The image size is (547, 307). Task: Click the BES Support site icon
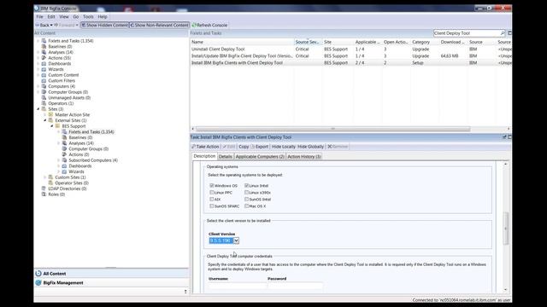[57, 126]
